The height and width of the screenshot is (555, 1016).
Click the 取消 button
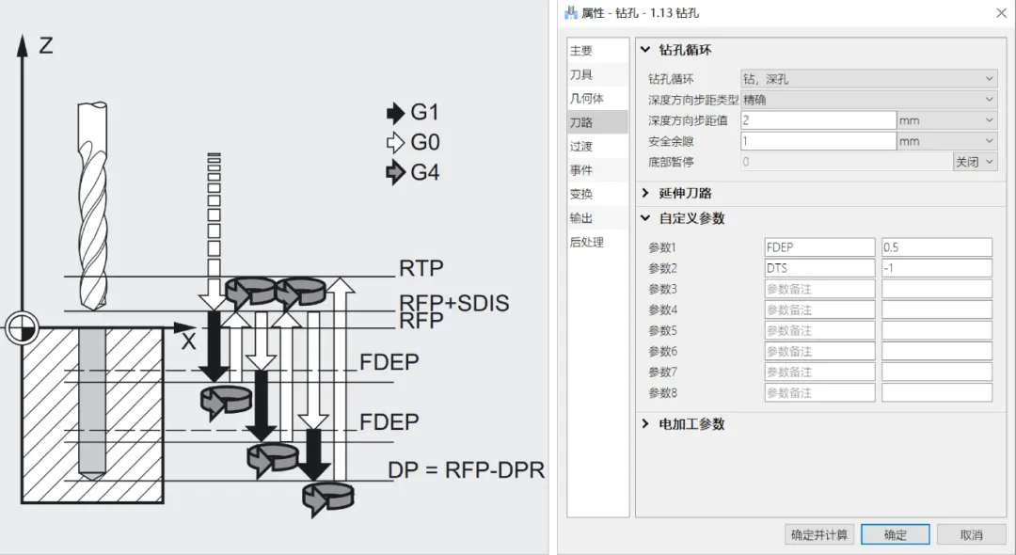971,535
